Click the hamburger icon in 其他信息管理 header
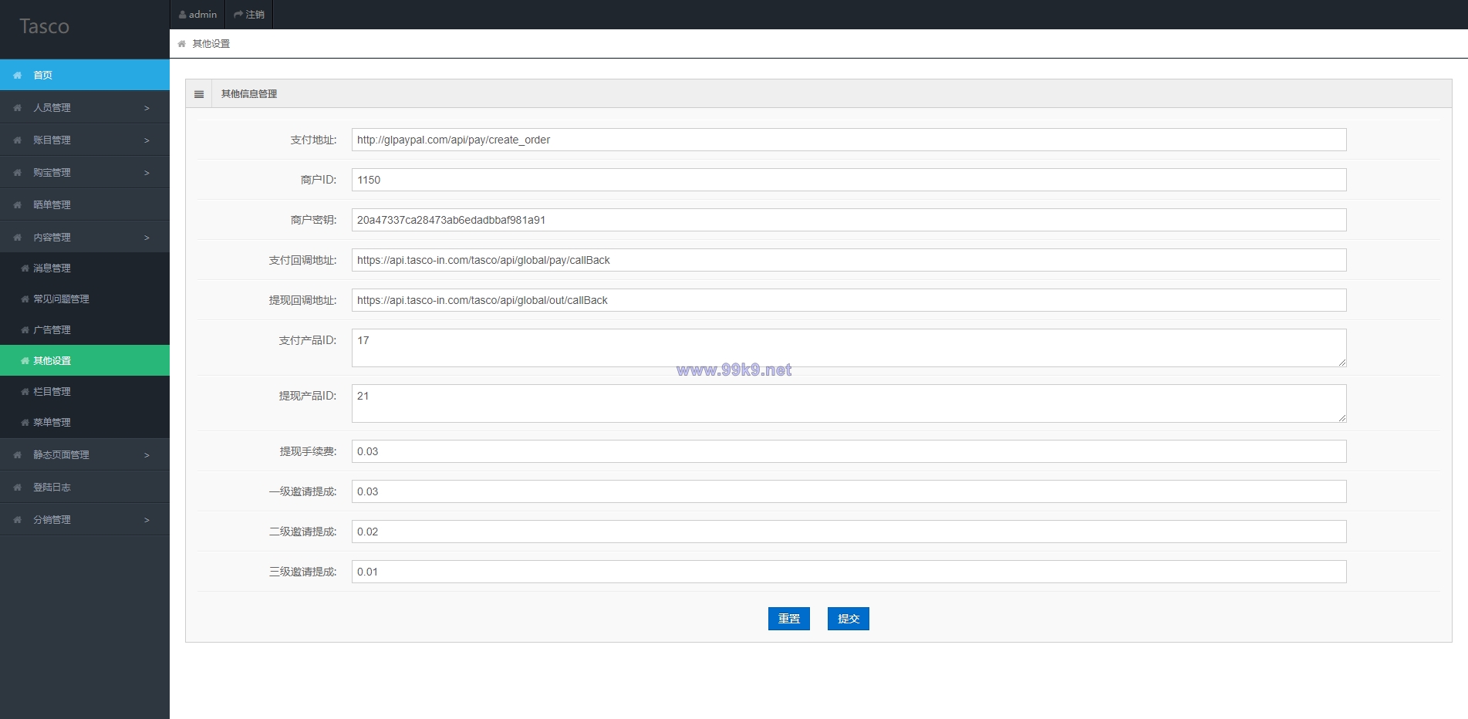Screen dimensions: 1468x719 [x=199, y=94]
